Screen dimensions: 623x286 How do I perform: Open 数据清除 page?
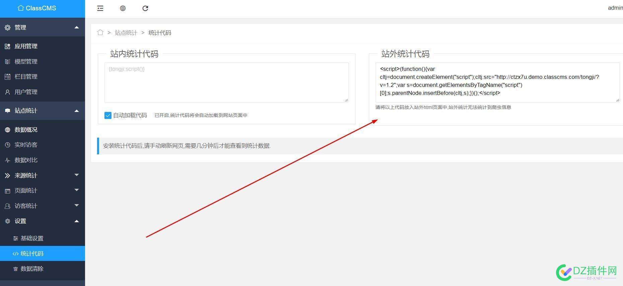[x=43, y=269]
